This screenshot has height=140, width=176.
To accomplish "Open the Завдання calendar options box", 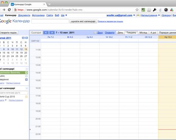I will tap(26, 80).
